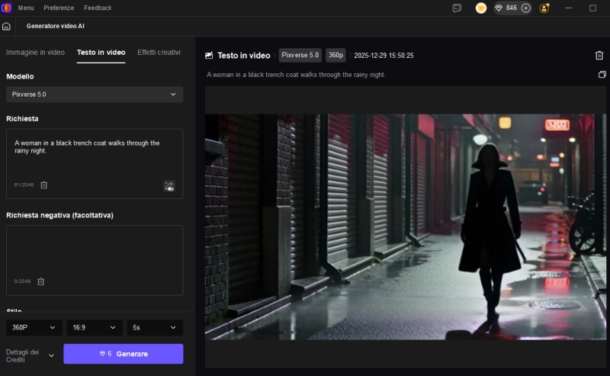Change the 16:9 aspect ratio dropdown
The width and height of the screenshot is (610, 376).
94,327
